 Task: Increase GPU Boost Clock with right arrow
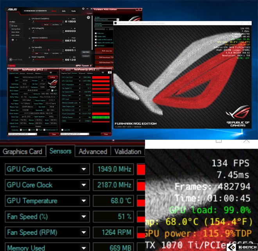pyautogui.click(x=63, y=21)
